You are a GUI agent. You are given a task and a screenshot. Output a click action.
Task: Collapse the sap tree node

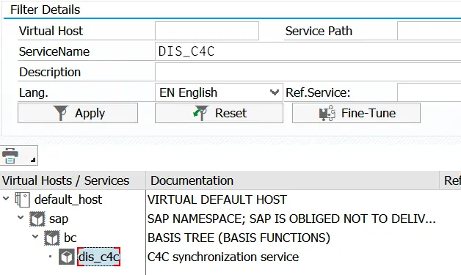(21, 218)
